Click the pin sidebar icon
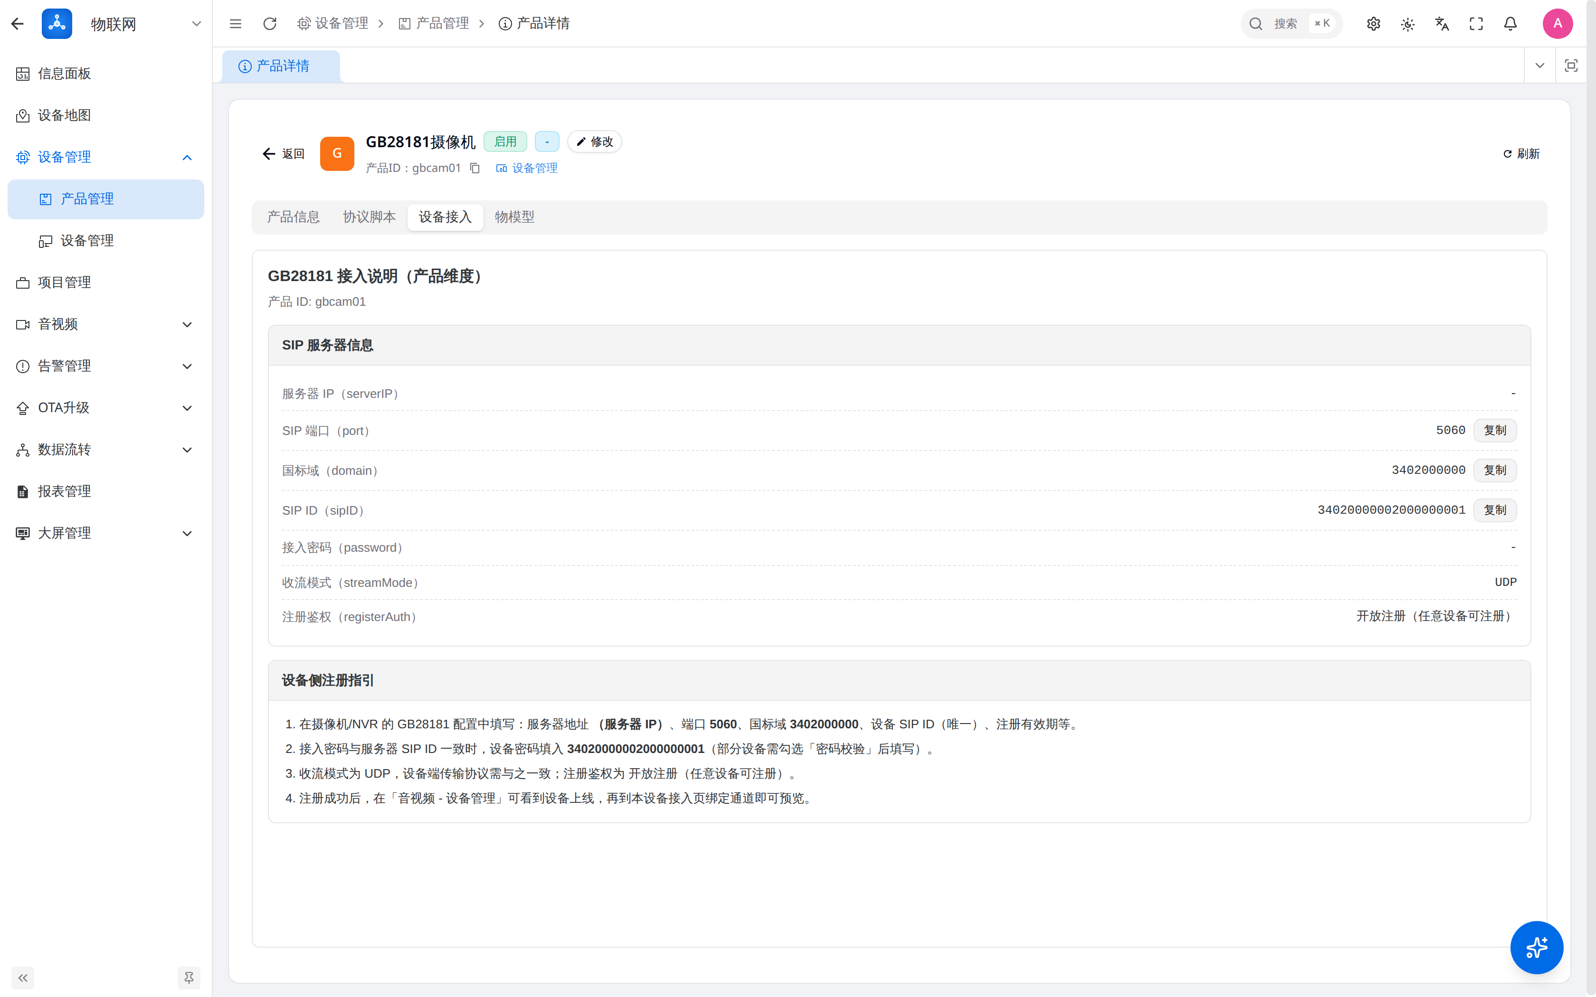The width and height of the screenshot is (1596, 997). (189, 978)
